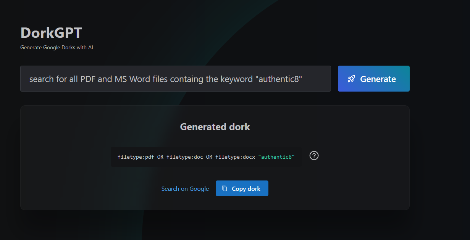Click the "authentic8" green keyword text
Screen dimensions: 470x240
pyautogui.click(x=276, y=157)
